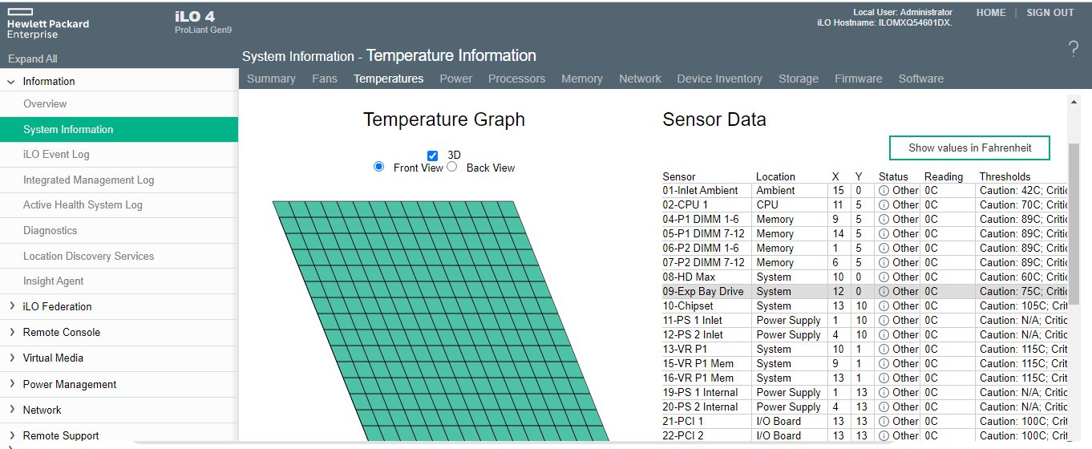Select the 12-PS 2 Inlet sensor

(865, 335)
